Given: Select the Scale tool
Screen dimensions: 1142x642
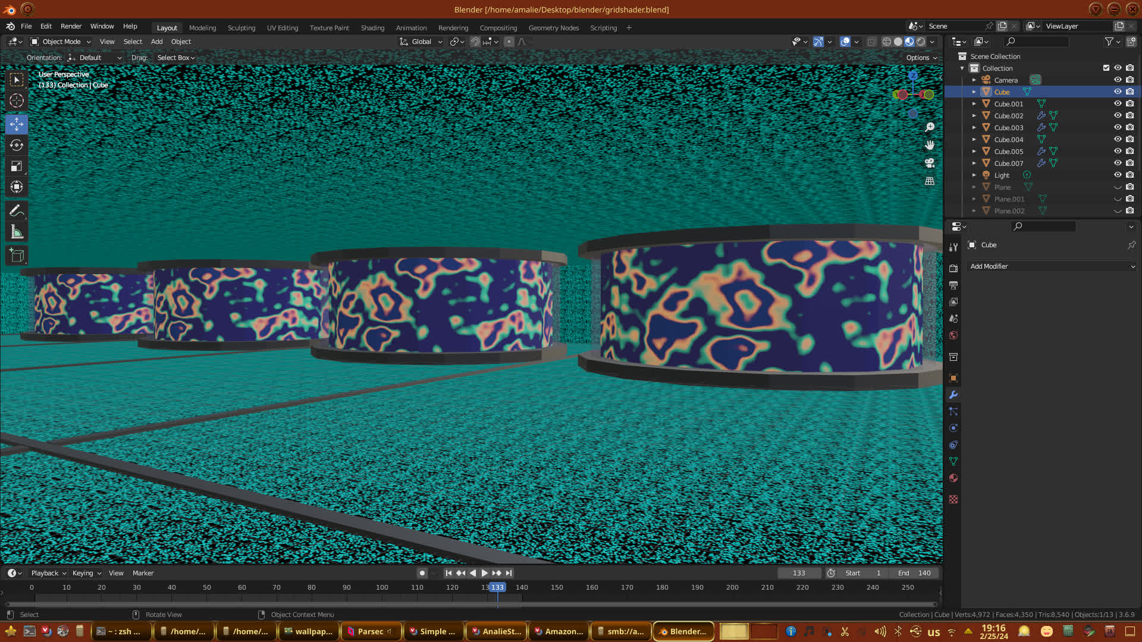Looking at the screenshot, I should 17,166.
